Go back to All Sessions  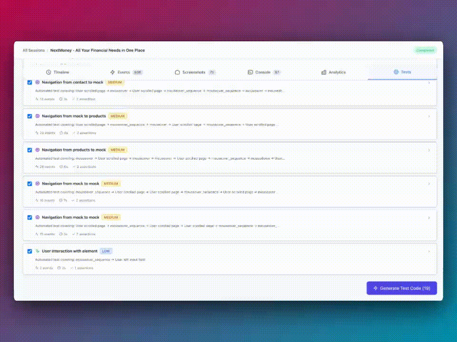click(x=33, y=50)
